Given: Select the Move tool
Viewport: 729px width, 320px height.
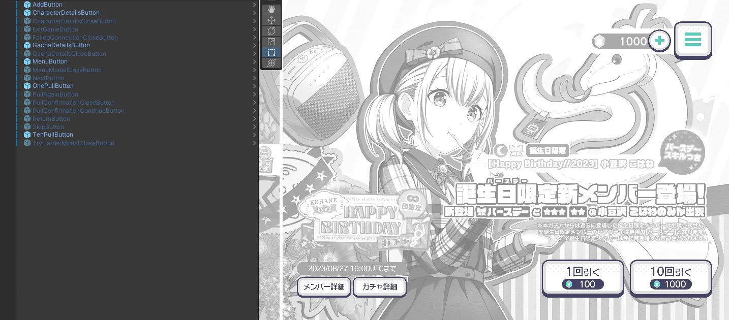Looking at the screenshot, I should tap(271, 20).
